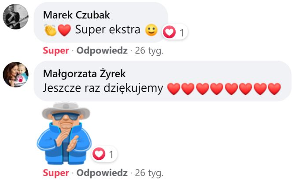
Task: Open heart reaction badge on Marek's comment
Action: [x=175, y=32]
